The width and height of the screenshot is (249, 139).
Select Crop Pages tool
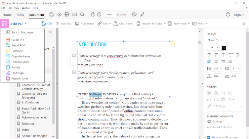(x=123, y=24)
